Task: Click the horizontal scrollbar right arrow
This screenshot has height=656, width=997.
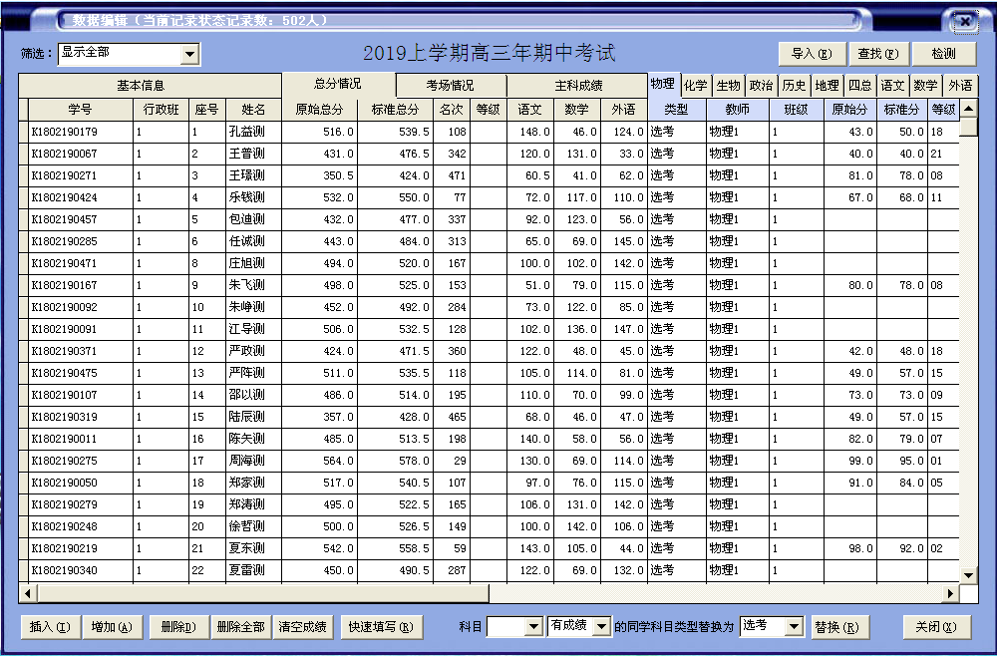Action: click(x=950, y=594)
